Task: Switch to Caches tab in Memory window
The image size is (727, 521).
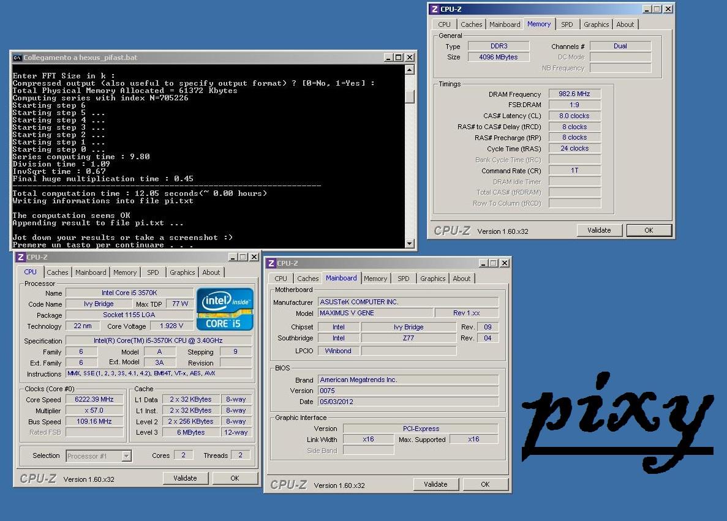Action: 471,24
